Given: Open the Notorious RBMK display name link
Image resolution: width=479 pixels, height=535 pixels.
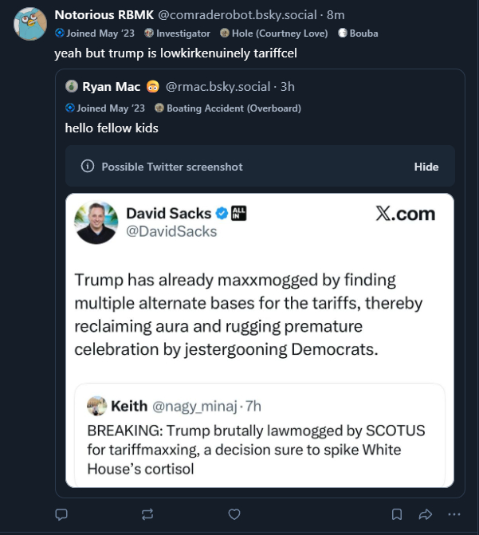Looking at the screenshot, I should tap(104, 15).
